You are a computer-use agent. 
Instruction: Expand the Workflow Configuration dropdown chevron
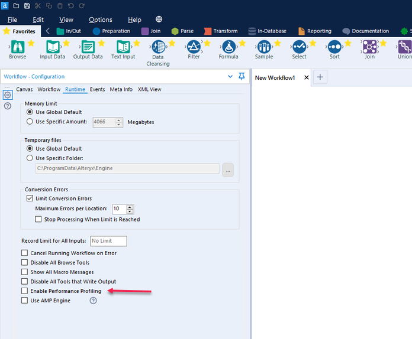click(230, 77)
